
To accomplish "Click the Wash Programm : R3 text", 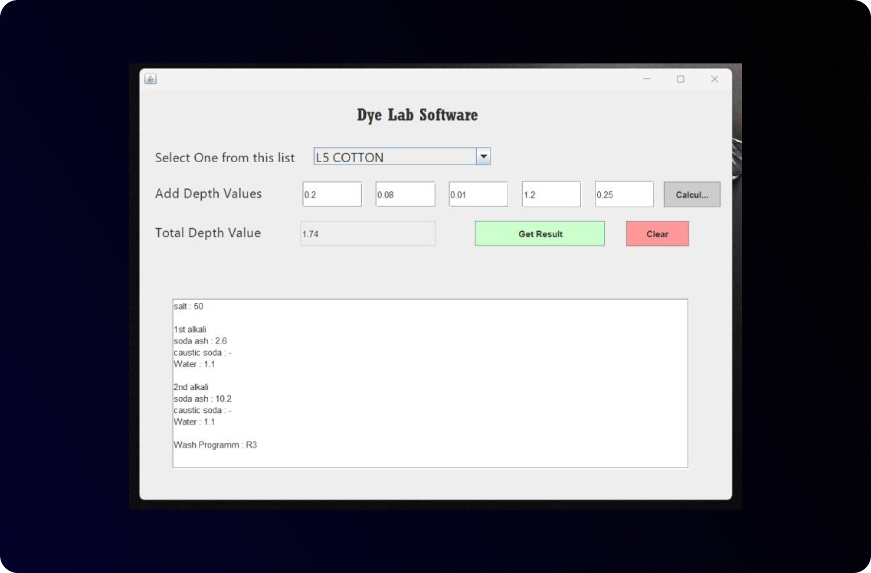I will pos(215,445).
